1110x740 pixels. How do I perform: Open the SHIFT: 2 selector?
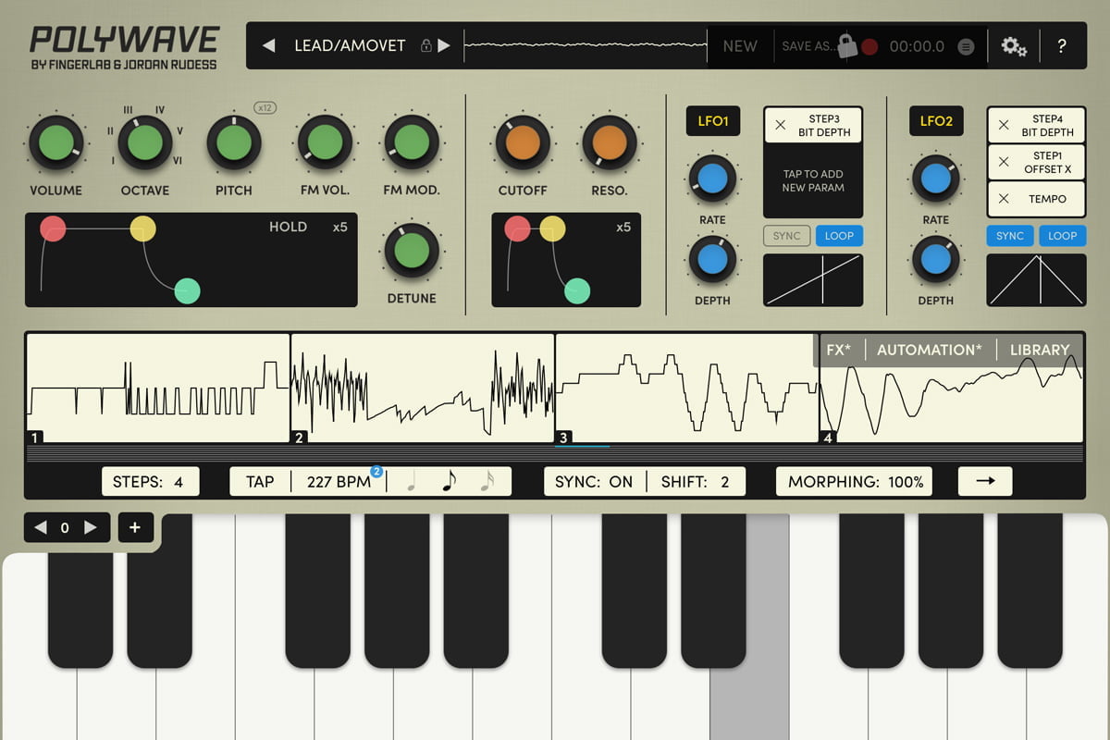point(696,482)
